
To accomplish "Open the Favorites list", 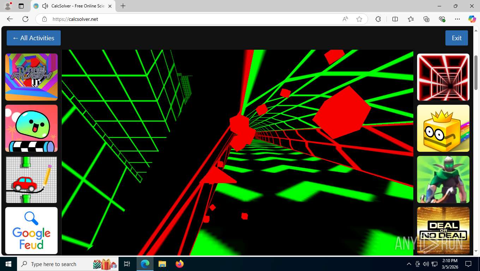I will 411,19.
